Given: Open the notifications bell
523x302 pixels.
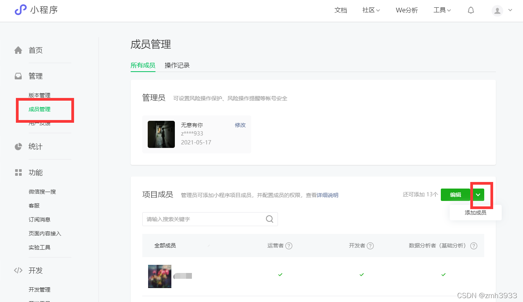Looking at the screenshot, I should pyautogui.click(x=471, y=10).
